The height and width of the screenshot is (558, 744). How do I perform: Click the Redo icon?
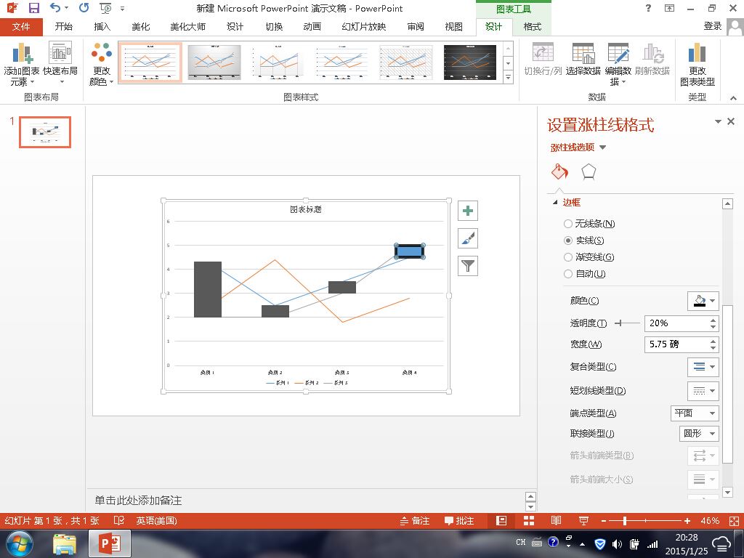coord(84,8)
